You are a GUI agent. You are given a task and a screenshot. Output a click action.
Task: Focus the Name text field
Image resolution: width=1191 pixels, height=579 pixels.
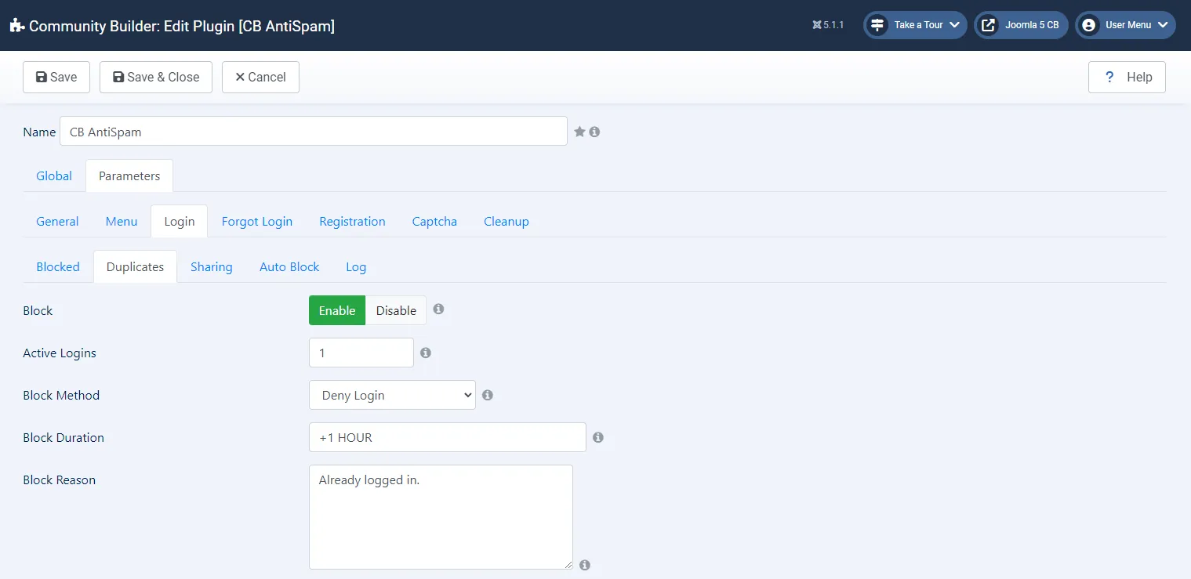(x=314, y=131)
